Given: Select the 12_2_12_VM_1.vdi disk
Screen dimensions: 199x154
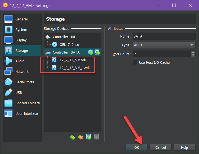Looking at the screenshot, I should tap(74, 68).
